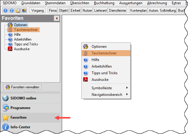Click Favoriten verwalten button
This screenshot has height=134, width=188.
coord(23,87)
